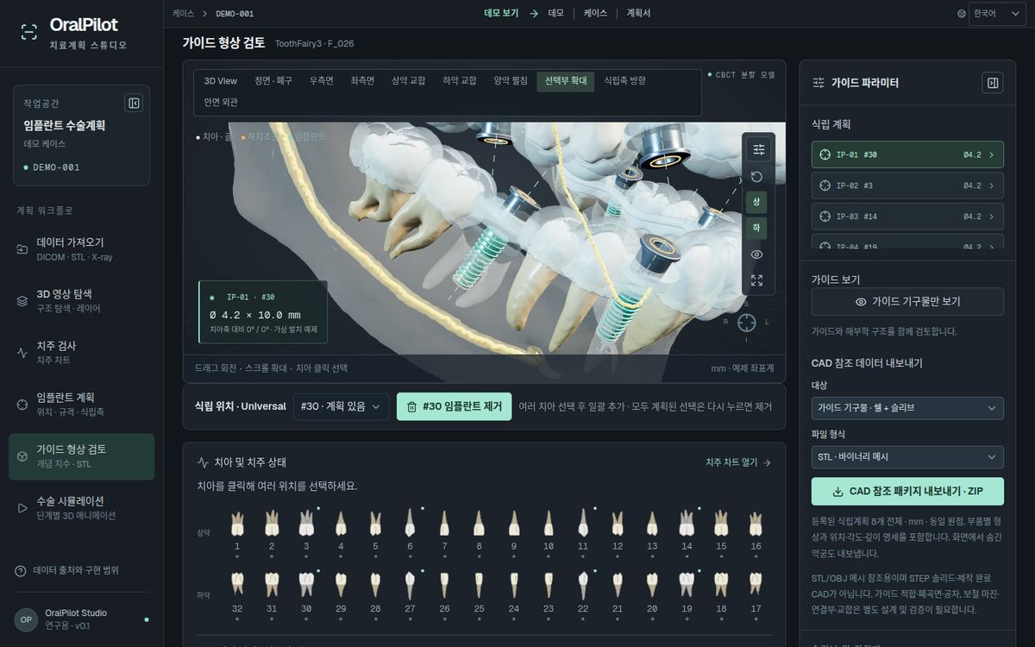The height and width of the screenshot is (647, 1035).
Task: Switch to the 상악 교합 view tab
Action: [409, 81]
